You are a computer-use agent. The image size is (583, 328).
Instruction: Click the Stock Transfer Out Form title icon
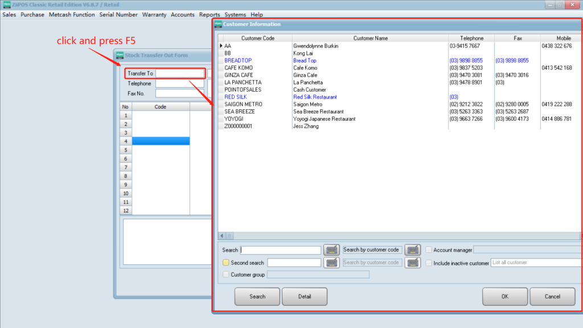(120, 55)
